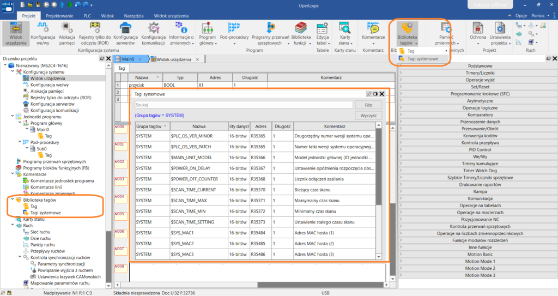Click the Stop icon in quick toolbar

54,5
